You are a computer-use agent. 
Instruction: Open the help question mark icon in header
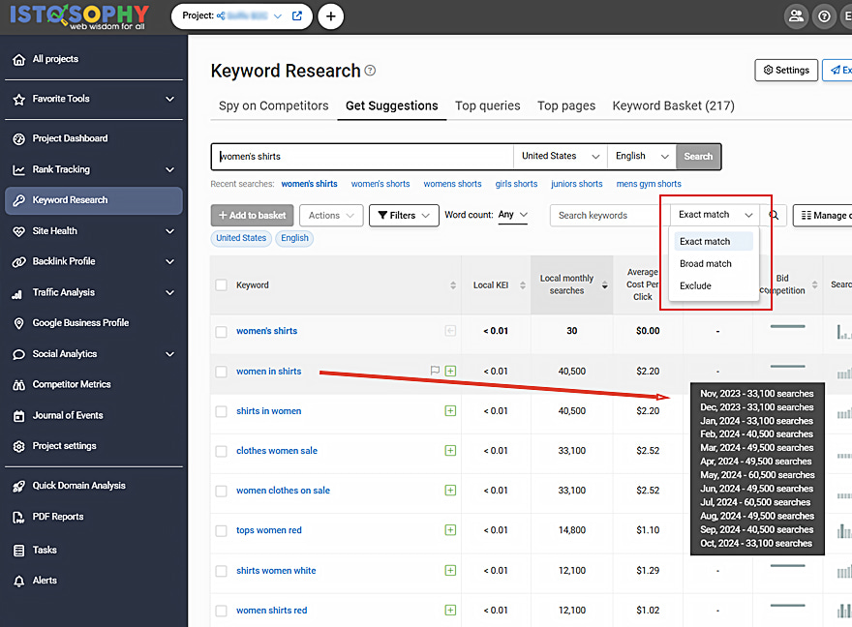click(x=824, y=16)
